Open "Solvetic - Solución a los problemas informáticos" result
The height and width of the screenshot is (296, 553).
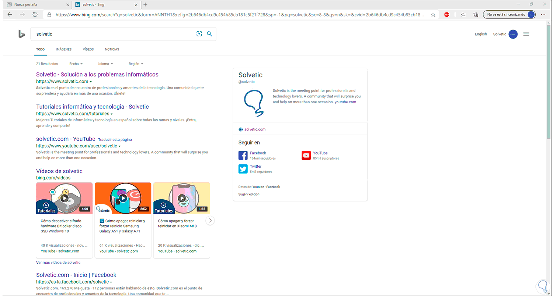[x=97, y=74]
